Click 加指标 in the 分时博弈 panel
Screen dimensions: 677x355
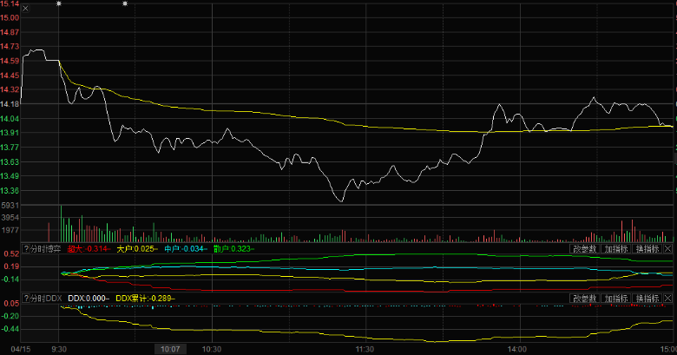pyautogui.click(x=616, y=249)
